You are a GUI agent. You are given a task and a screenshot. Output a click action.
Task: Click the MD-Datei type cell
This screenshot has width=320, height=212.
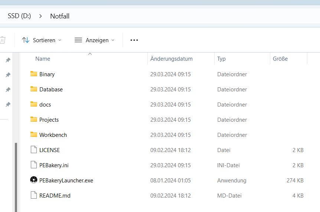pos(229,195)
